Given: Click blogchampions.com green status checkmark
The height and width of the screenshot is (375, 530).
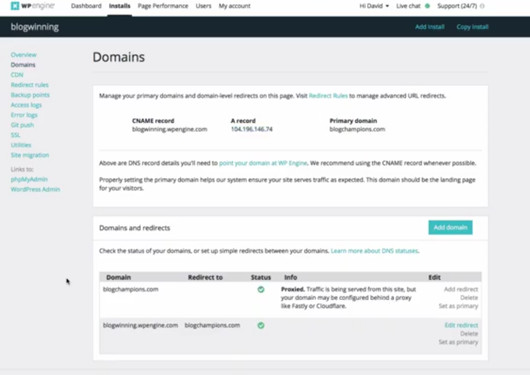Looking at the screenshot, I should pos(261,289).
